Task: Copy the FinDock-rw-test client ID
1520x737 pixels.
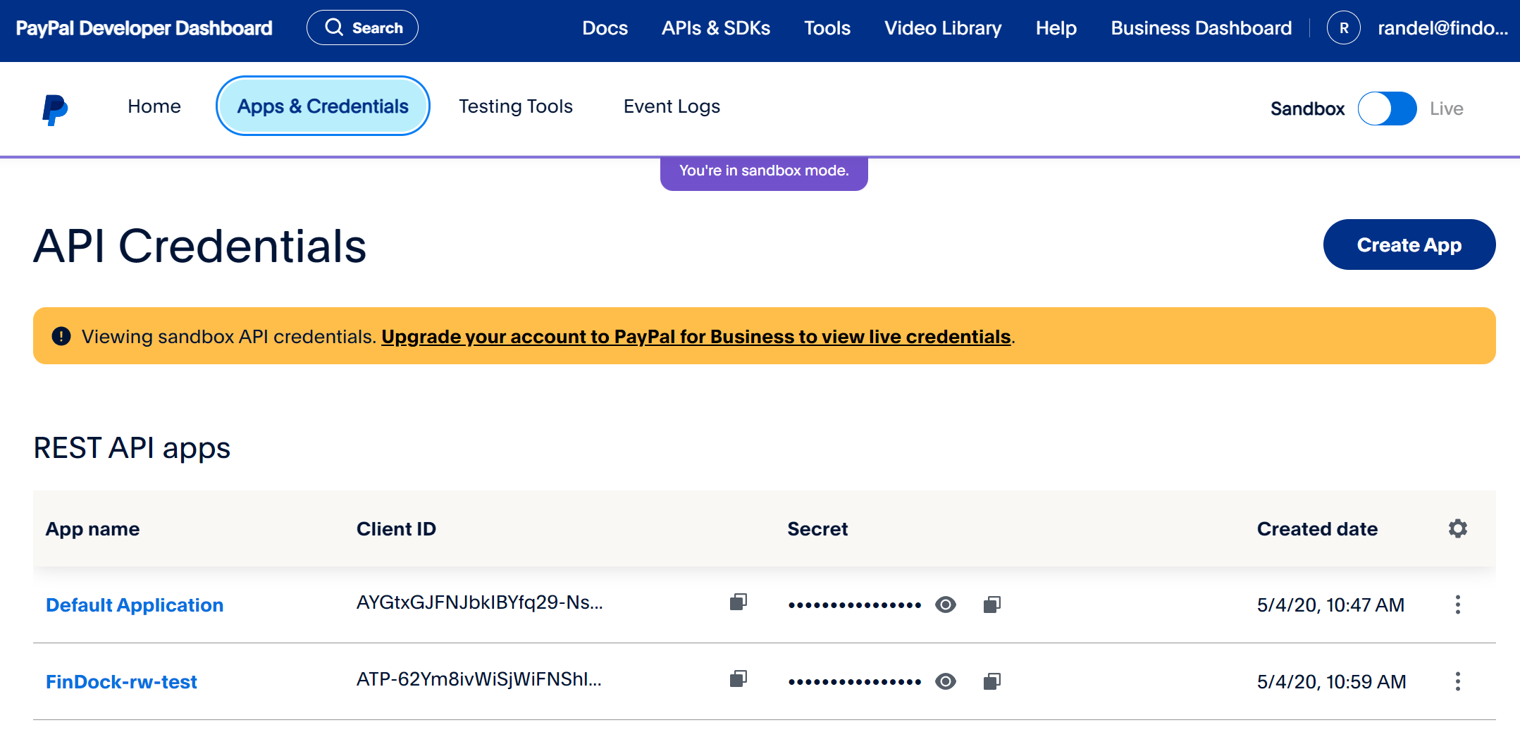Action: (738, 680)
